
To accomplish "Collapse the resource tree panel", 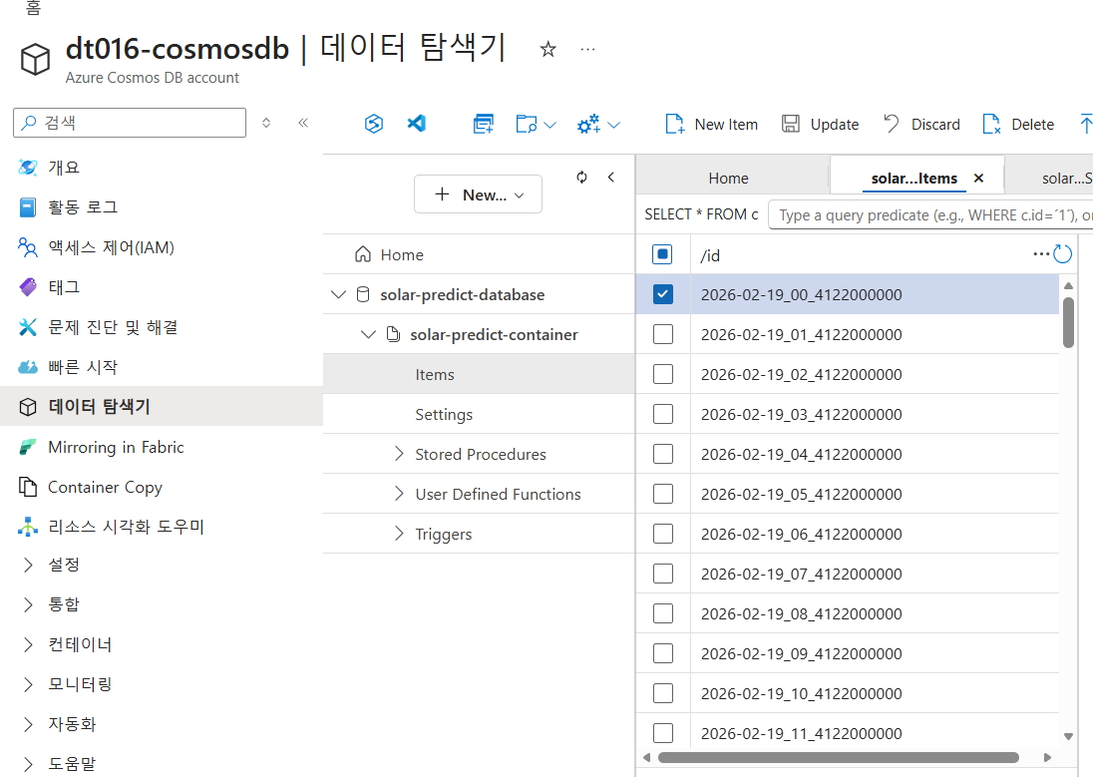I will [610, 178].
